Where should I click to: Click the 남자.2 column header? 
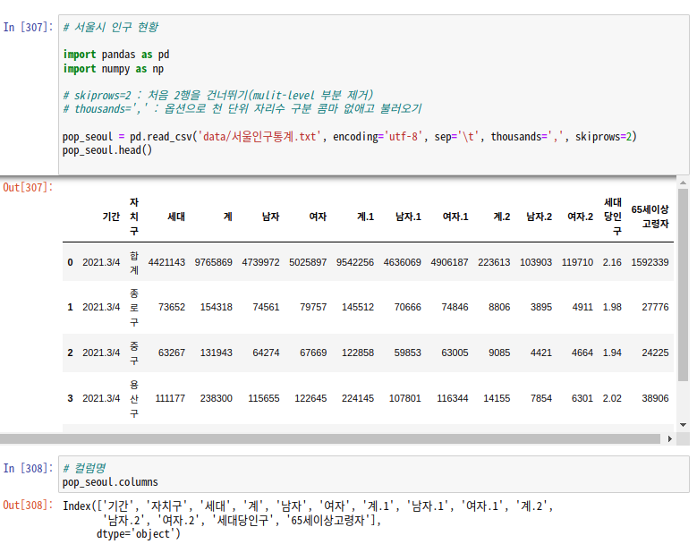coord(540,217)
